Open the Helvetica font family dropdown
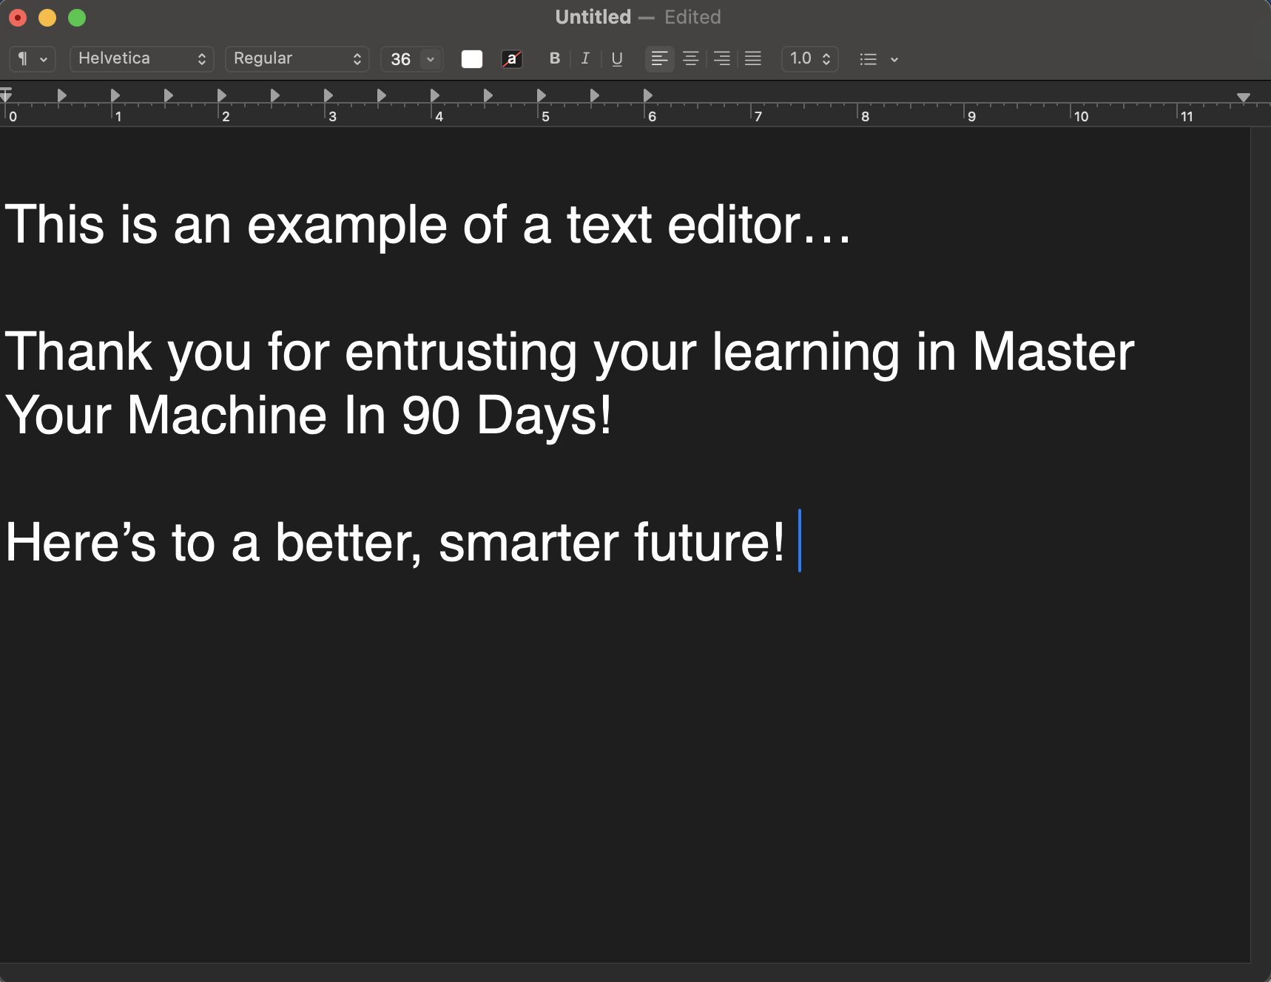 [141, 58]
